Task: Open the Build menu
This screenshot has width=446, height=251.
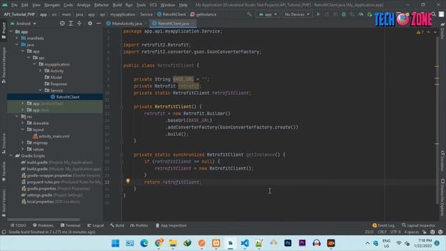Action: [117, 5]
